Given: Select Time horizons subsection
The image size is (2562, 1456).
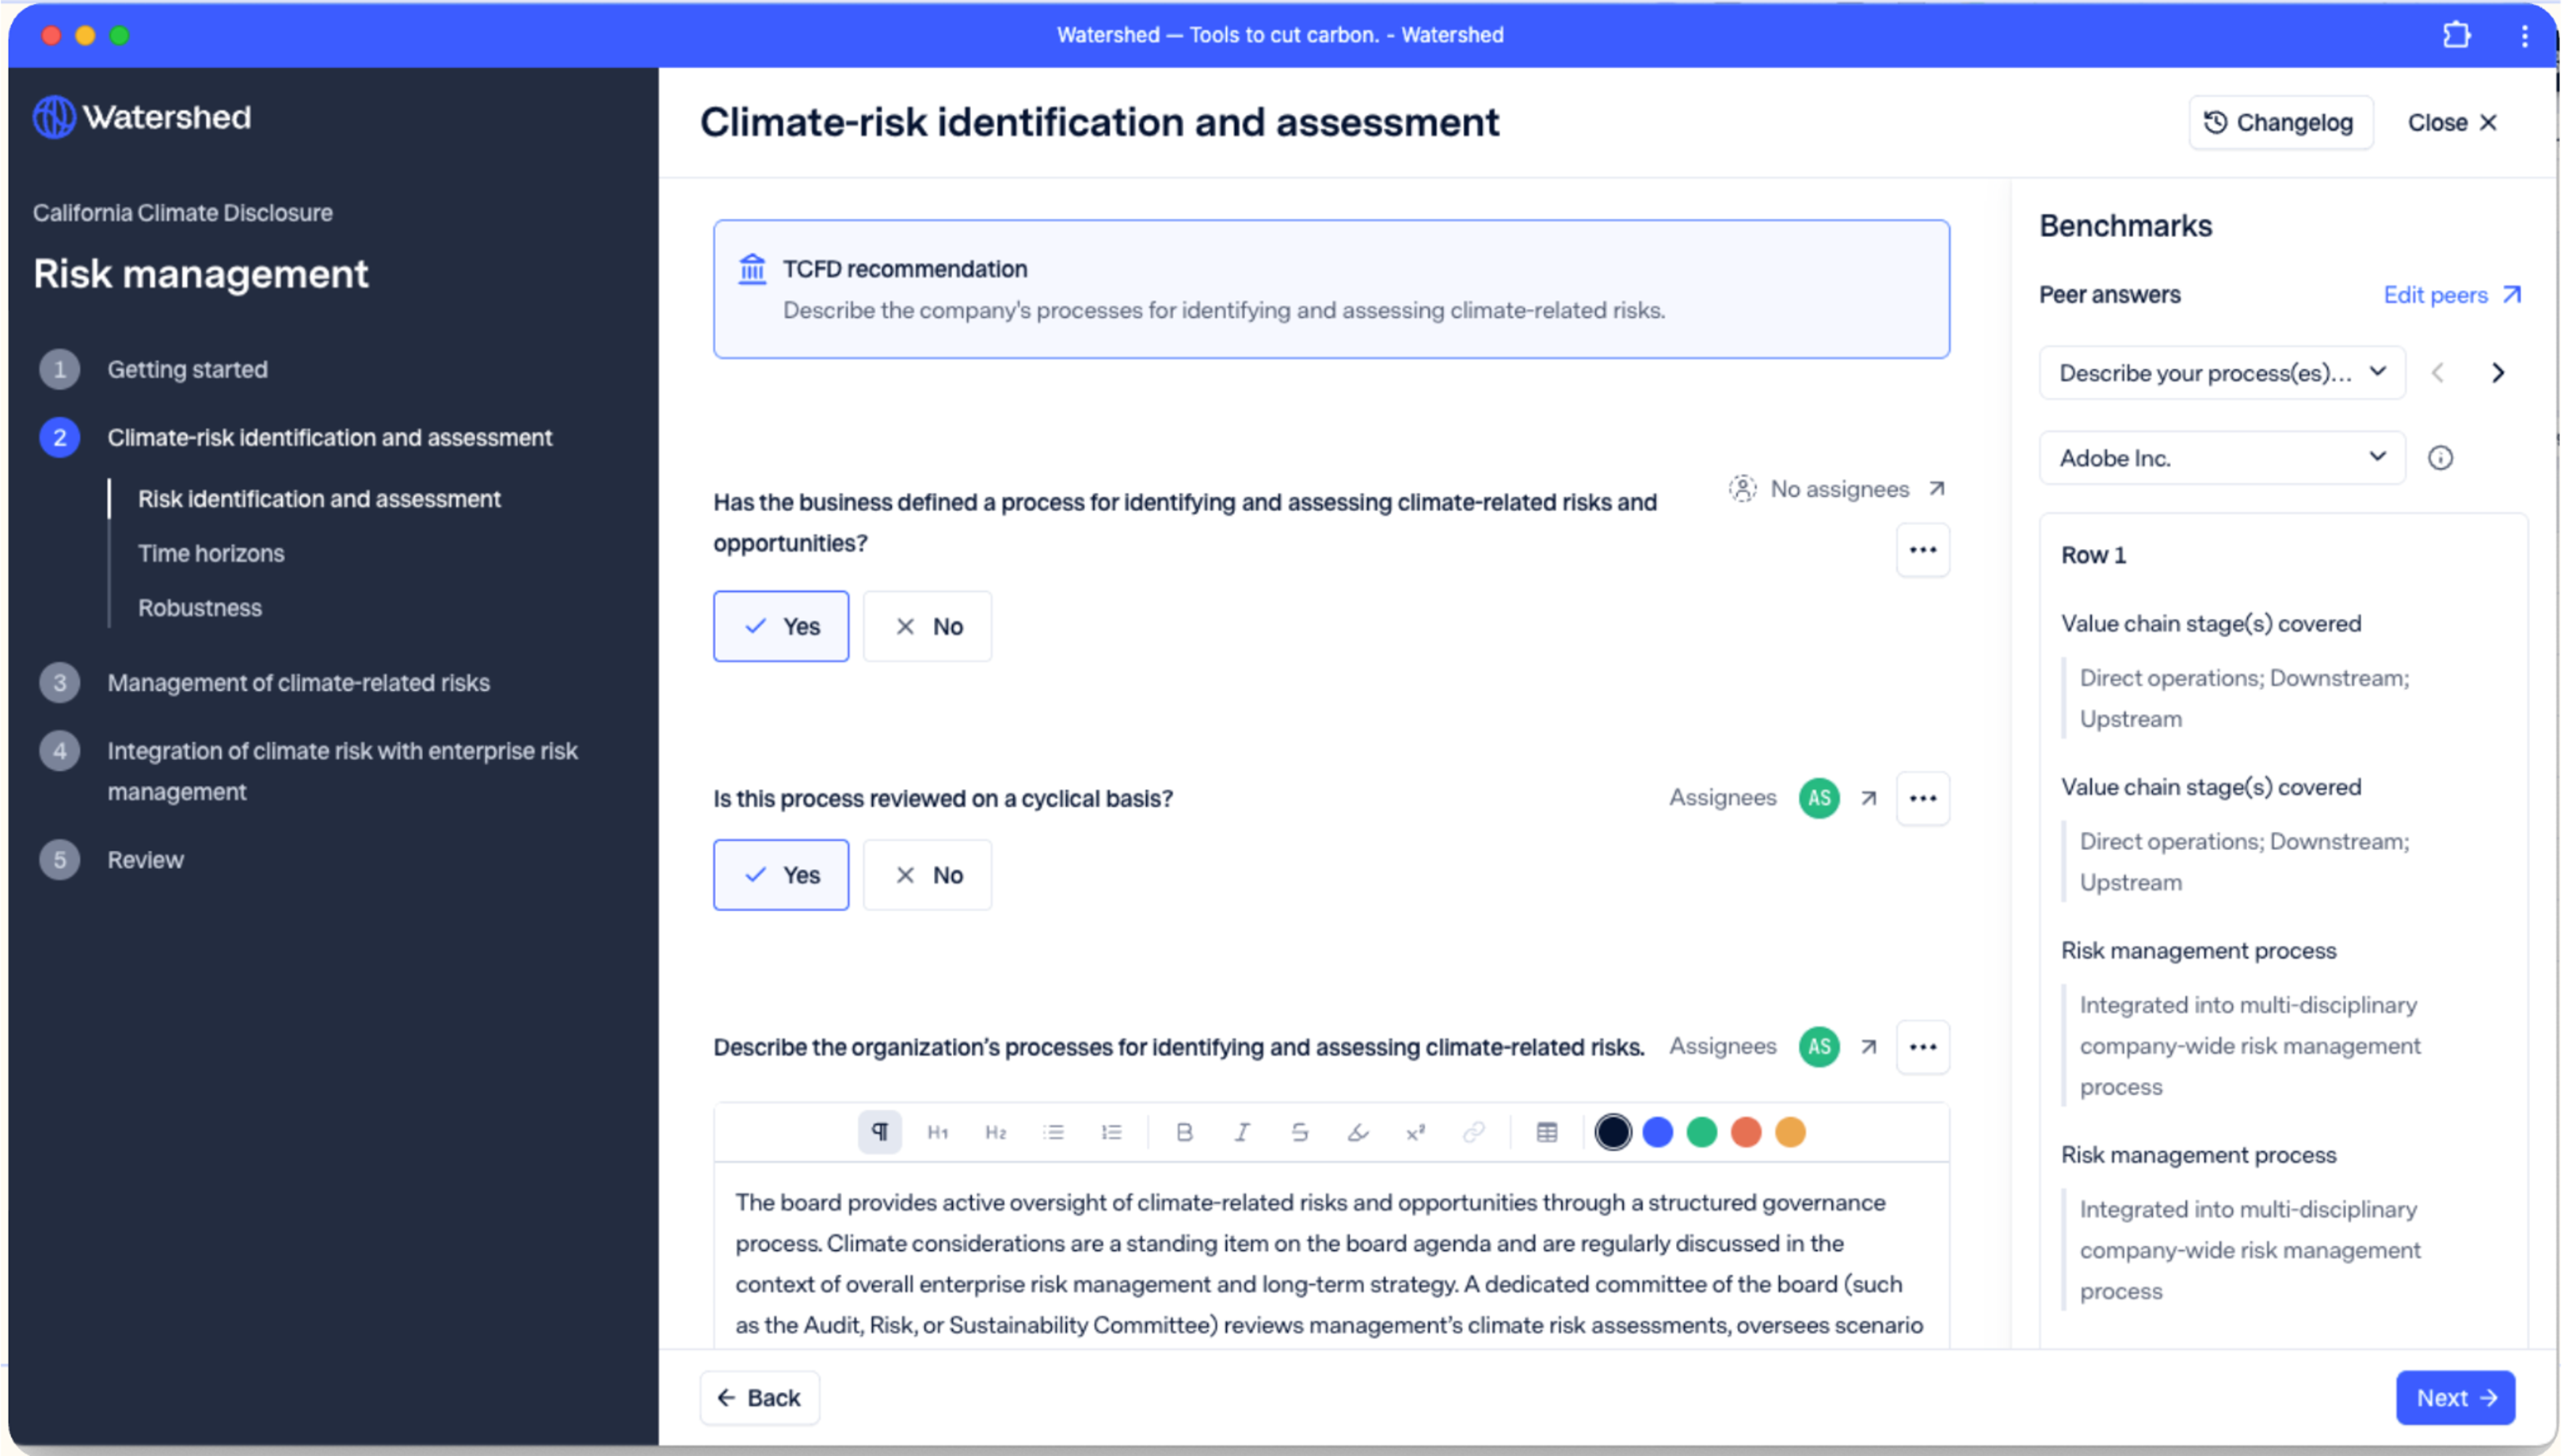Looking at the screenshot, I should [211, 554].
